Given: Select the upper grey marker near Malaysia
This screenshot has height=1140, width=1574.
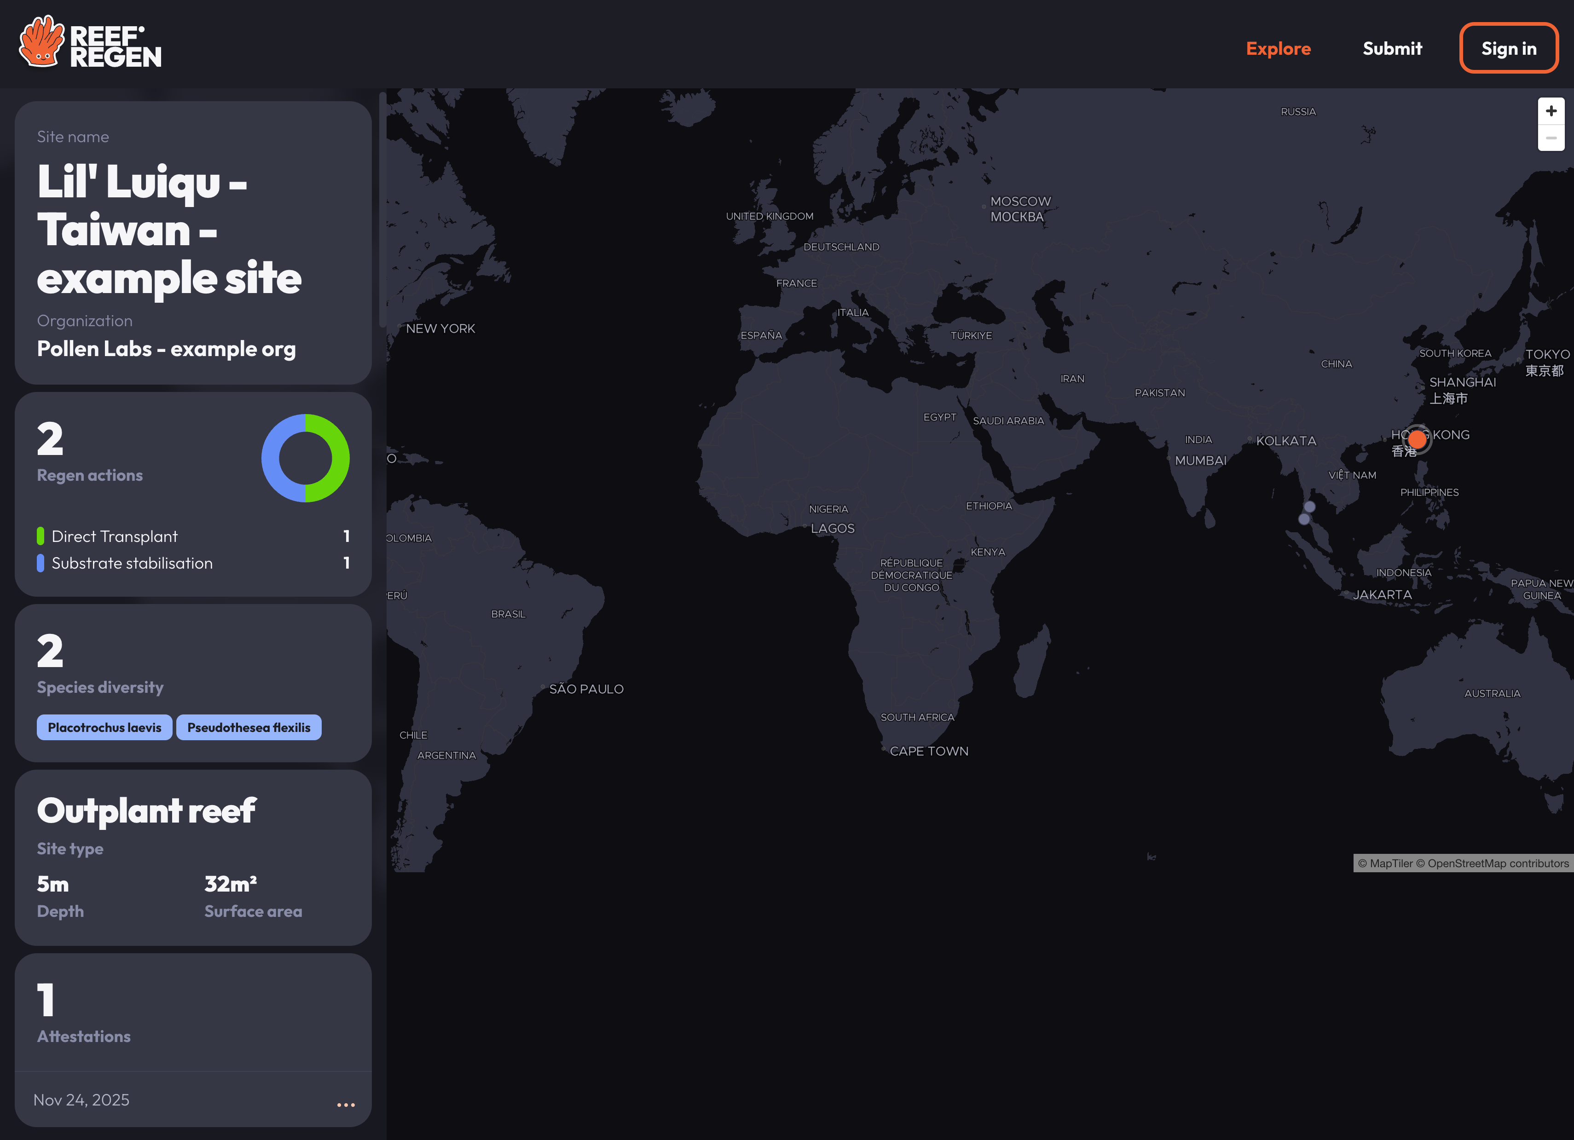Looking at the screenshot, I should pyautogui.click(x=1309, y=507).
